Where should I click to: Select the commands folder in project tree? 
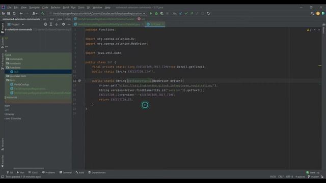[x=16, y=59]
